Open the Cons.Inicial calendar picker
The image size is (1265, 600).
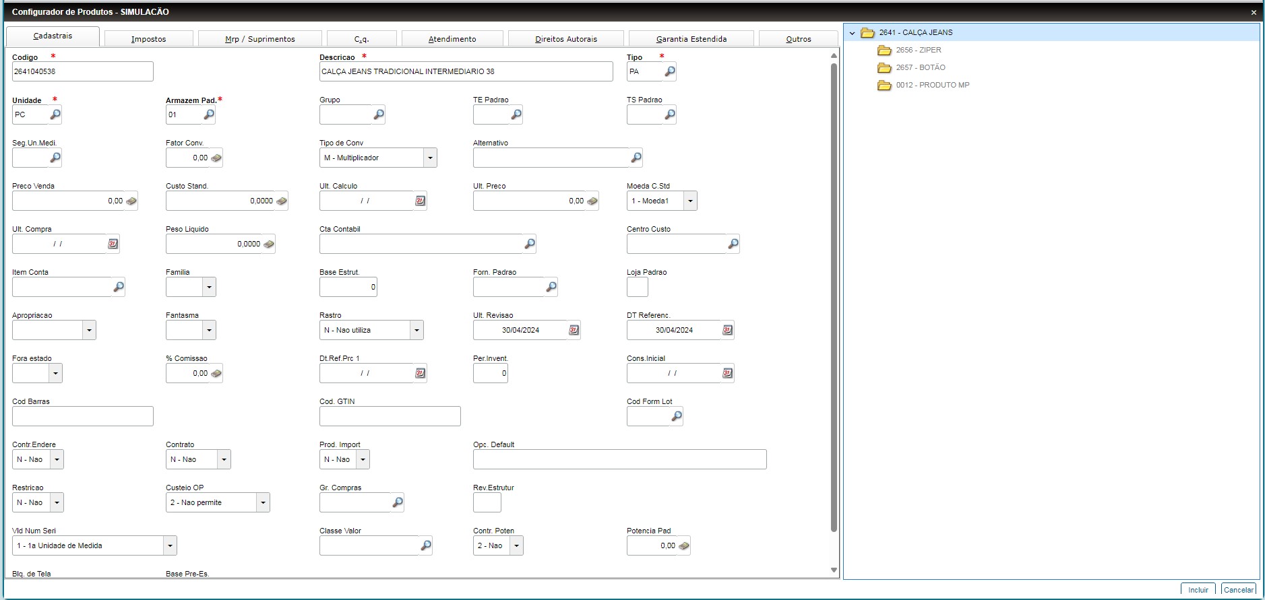click(x=728, y=373)
